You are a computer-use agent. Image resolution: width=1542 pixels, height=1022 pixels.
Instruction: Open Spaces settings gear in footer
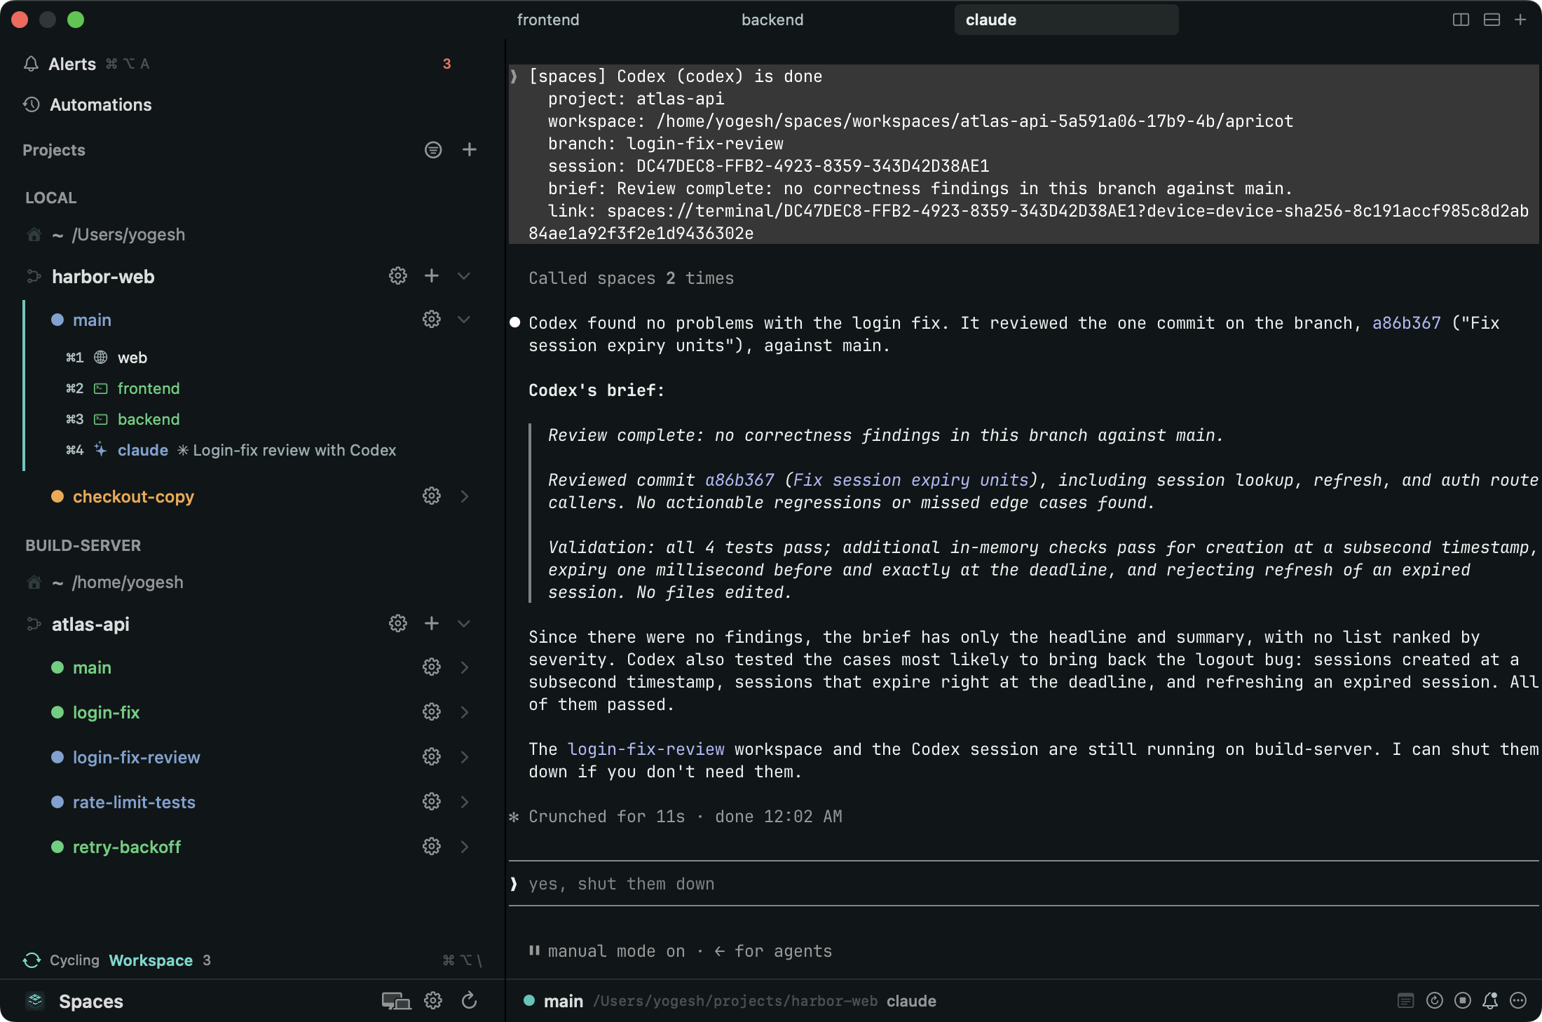click(x=433, y=1001)
